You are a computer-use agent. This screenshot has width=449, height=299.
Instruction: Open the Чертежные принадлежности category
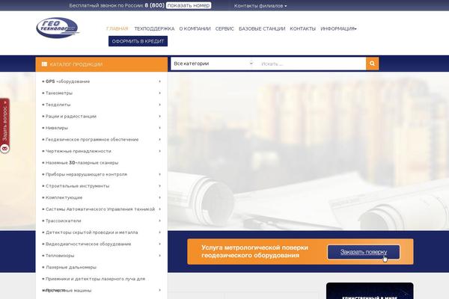point(78,151)
